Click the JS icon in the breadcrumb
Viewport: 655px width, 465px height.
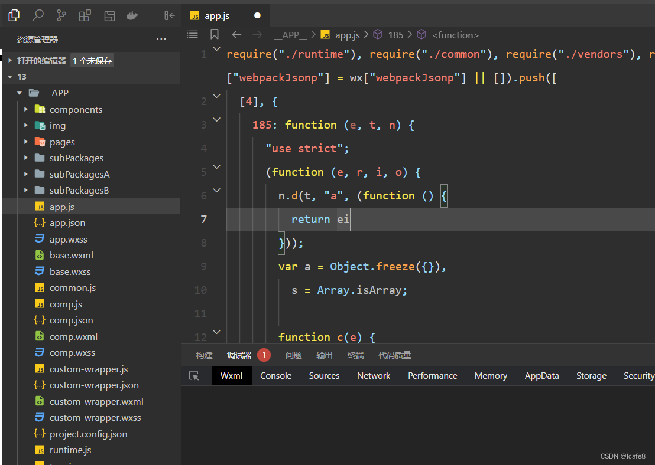tap(325, 35)
